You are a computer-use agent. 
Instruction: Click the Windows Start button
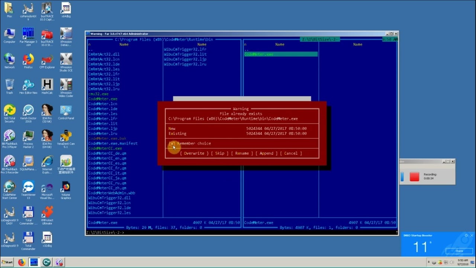pyautogui.click(x=7, y=262)
